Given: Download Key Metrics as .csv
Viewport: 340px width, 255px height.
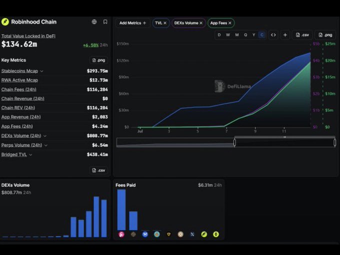Looking at the screenshot, I should click(x=98, y=170).
